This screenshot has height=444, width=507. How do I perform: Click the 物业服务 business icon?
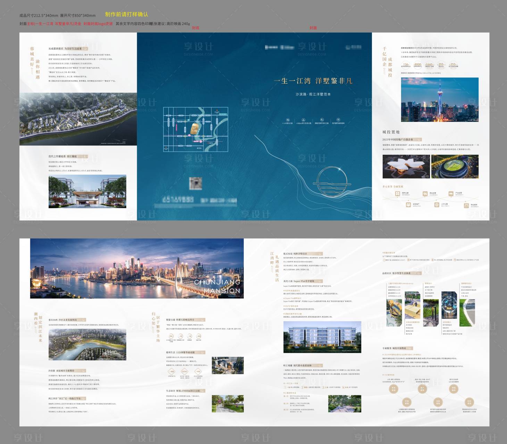click(x=466, y=206)
